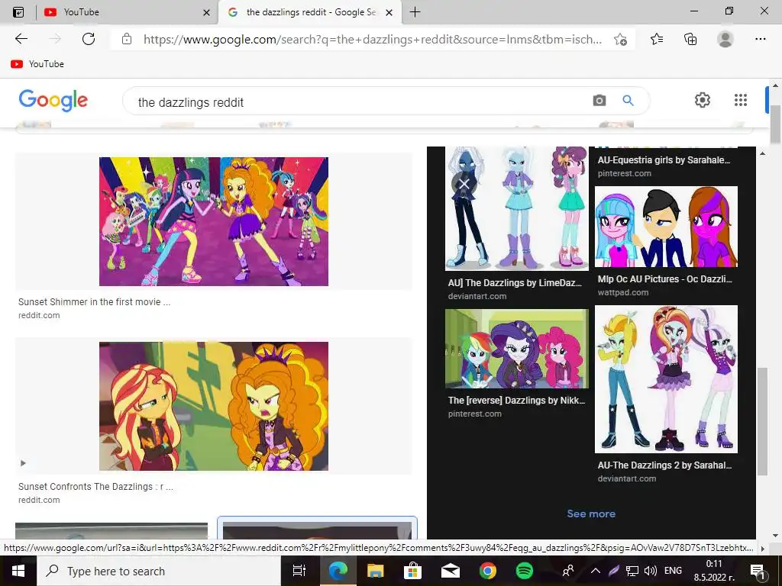Screen dimensions: 782x586
Task: Open Sunset Confronts The Dazzlings thumbnail
Action: pyautogui.click(x=214, y=406)
